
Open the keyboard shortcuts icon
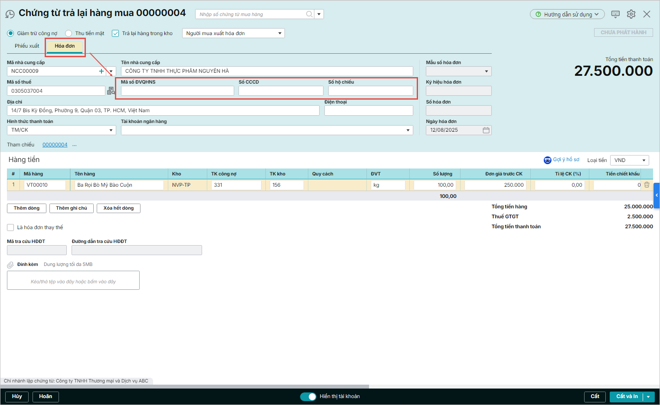[615, 14]
